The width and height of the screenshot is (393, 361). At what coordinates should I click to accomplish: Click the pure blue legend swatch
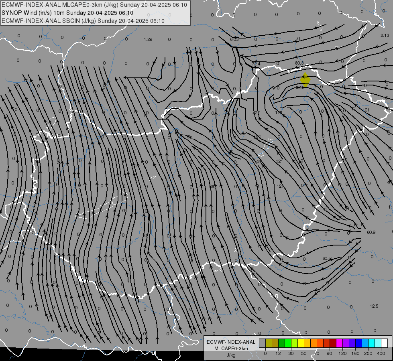358,343
